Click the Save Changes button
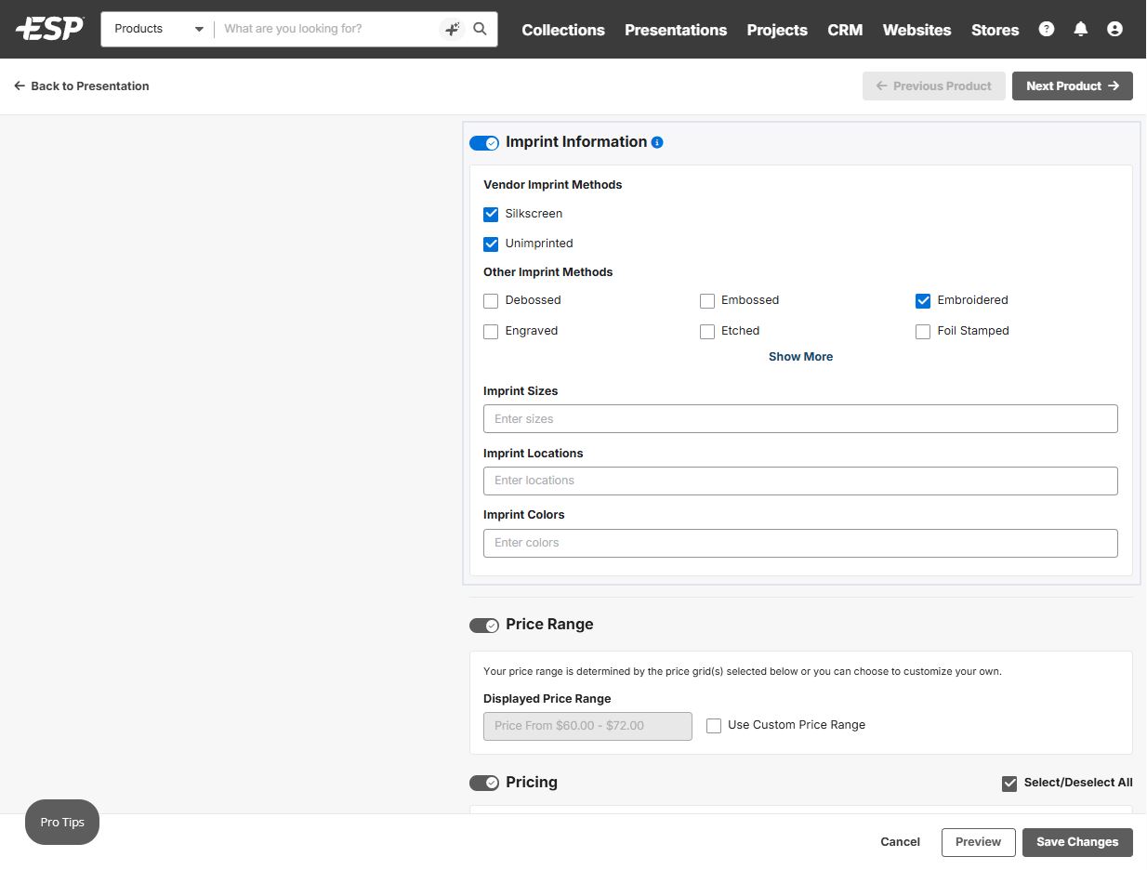This screenshot has width=1147, height=870. pos(1077,842)
